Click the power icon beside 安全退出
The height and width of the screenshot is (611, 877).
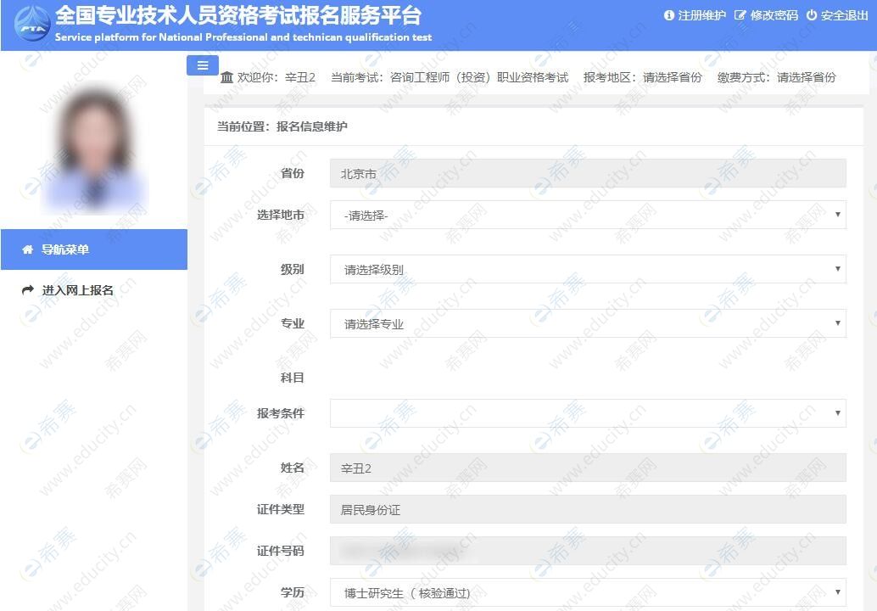(x=812, y=15)
